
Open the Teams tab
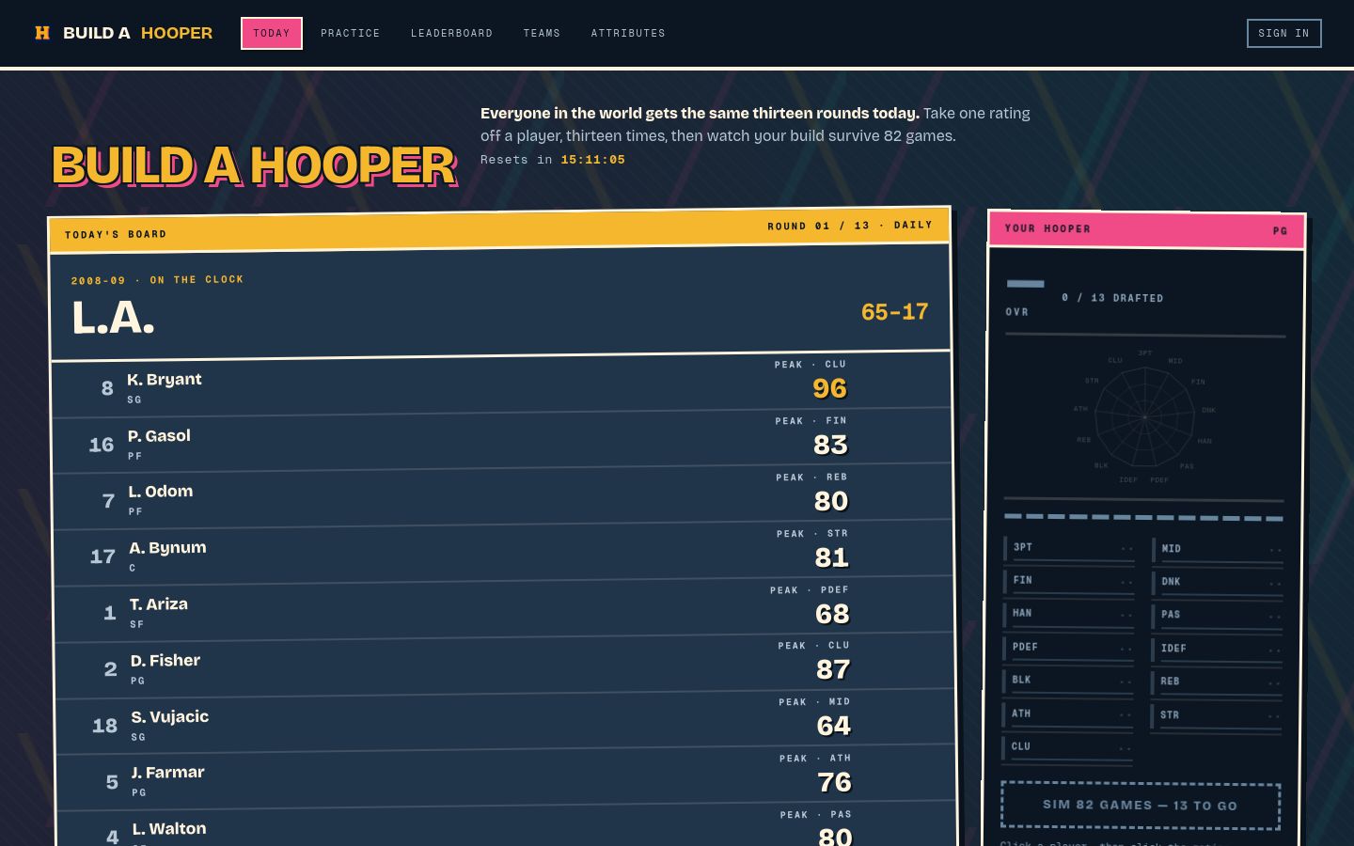pyautogui.click(x=542, y=33)
